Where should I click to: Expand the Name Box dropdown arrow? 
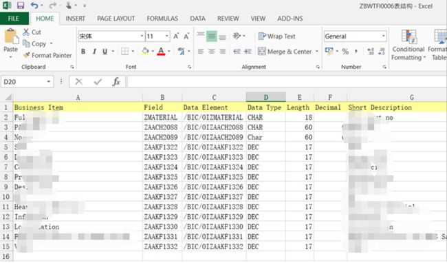49,82
